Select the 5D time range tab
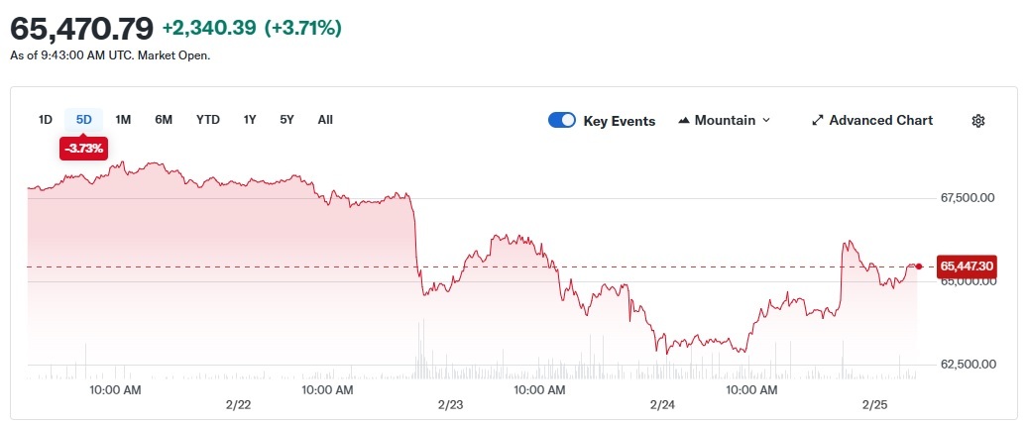This screenshot has width=1027, height=425. 84,120
